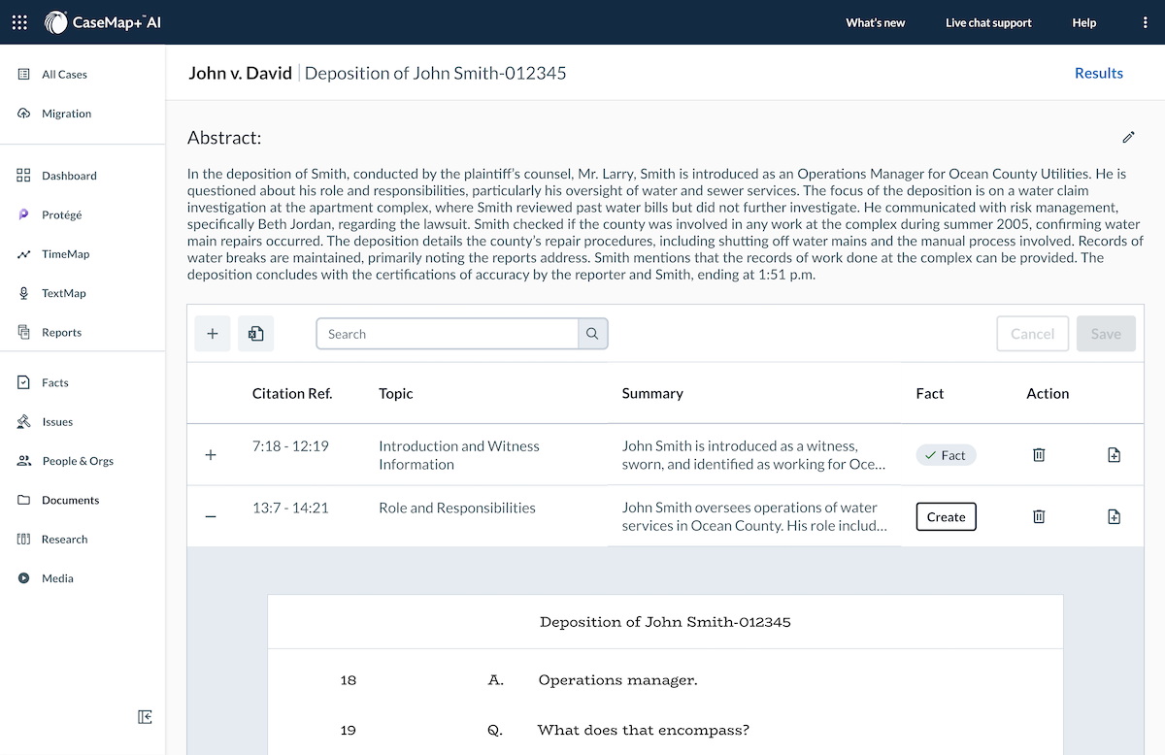Open the vertical more-options menu

click(1146, 22)
